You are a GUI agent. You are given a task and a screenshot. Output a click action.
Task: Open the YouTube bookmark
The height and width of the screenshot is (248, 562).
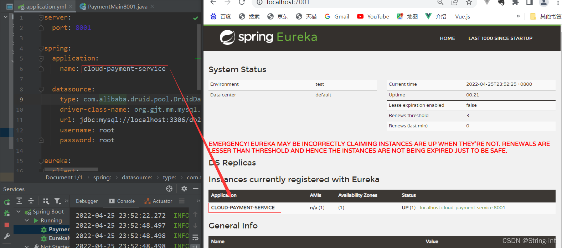[x=373, y=16]
